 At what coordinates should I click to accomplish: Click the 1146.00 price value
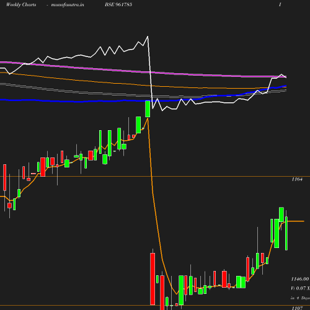pyautogui.click(x=300, y=279)
